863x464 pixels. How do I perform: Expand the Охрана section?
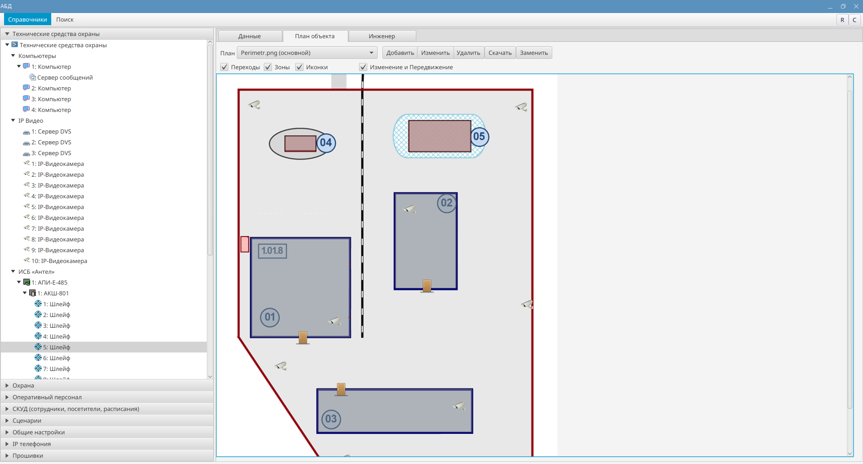tap(23, 385)
